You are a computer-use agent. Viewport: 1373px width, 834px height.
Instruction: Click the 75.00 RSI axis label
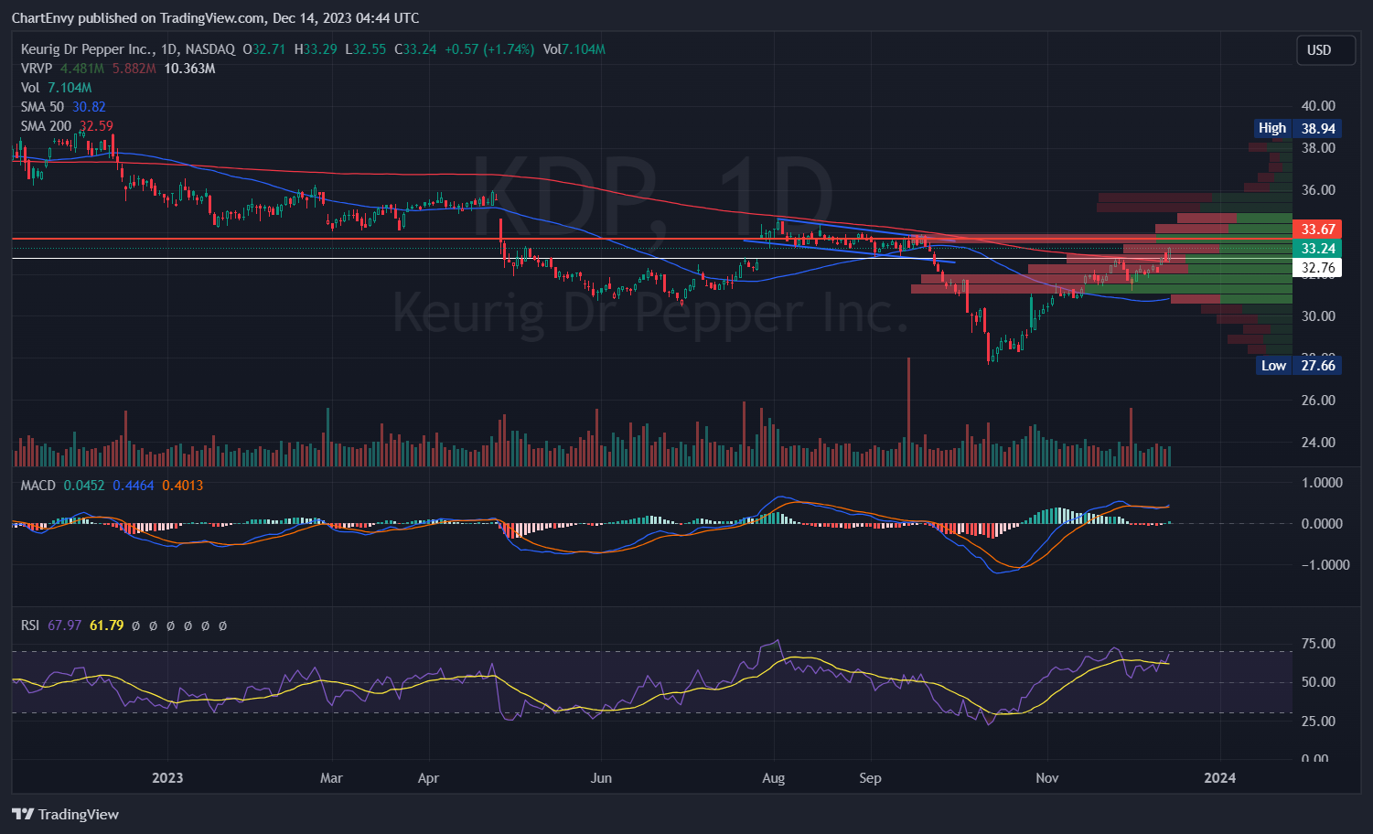coord(1318,644)
